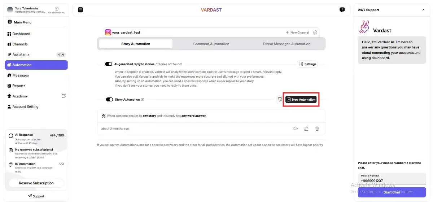
Task: Click the AI Response circle icon
Action: (11, 136)
